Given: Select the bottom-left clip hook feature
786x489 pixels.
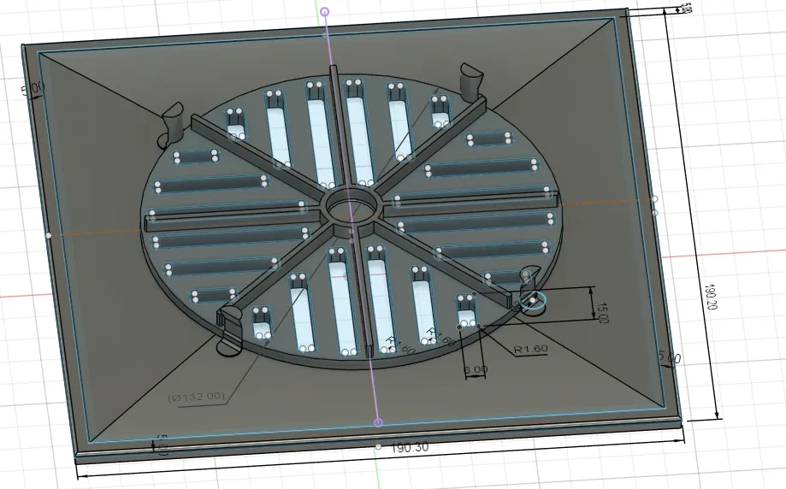Looking at the screenshot, I should click(x=228, y=332).
